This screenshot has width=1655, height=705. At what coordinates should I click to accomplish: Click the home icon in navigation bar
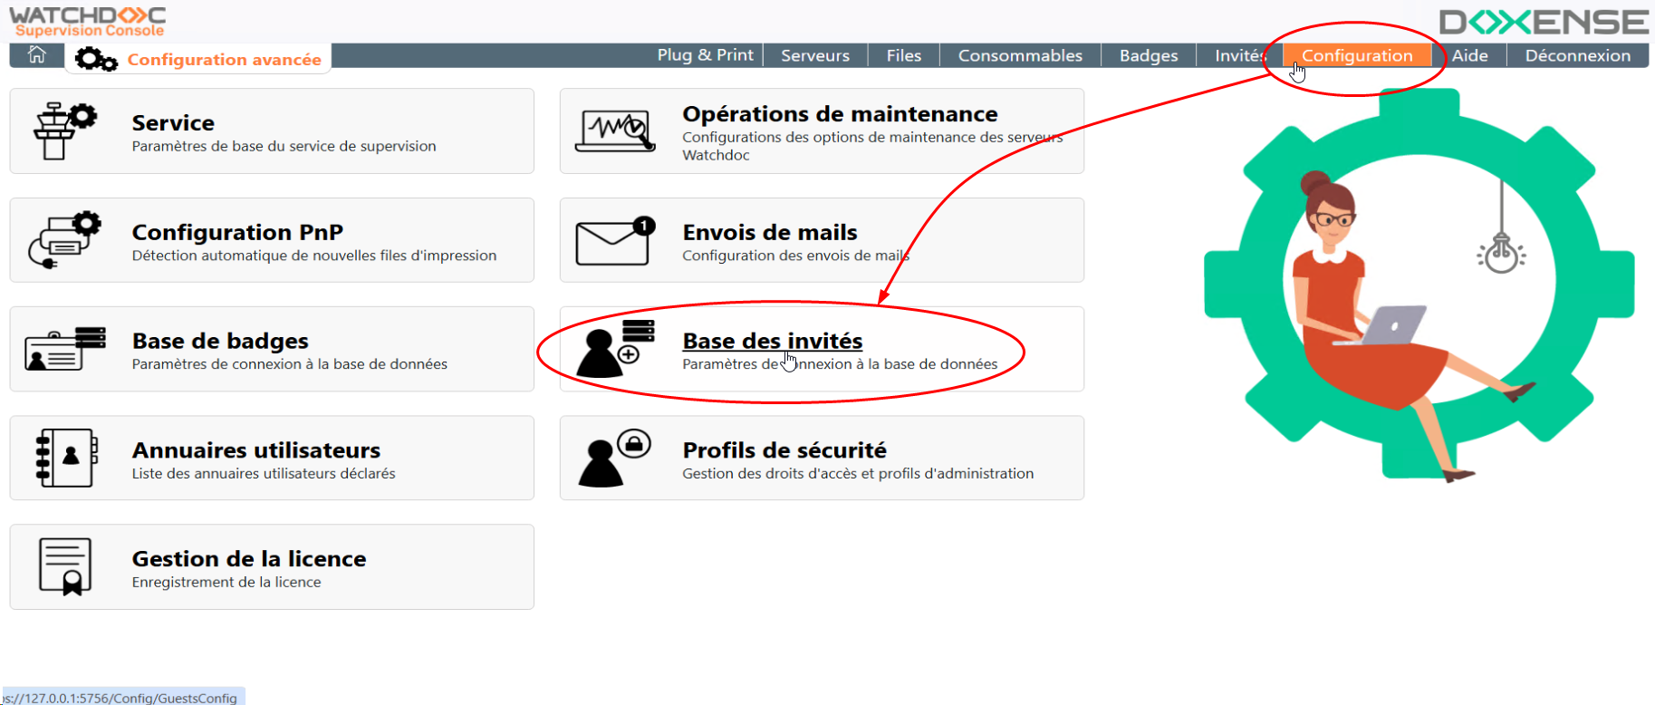[37, 54]
